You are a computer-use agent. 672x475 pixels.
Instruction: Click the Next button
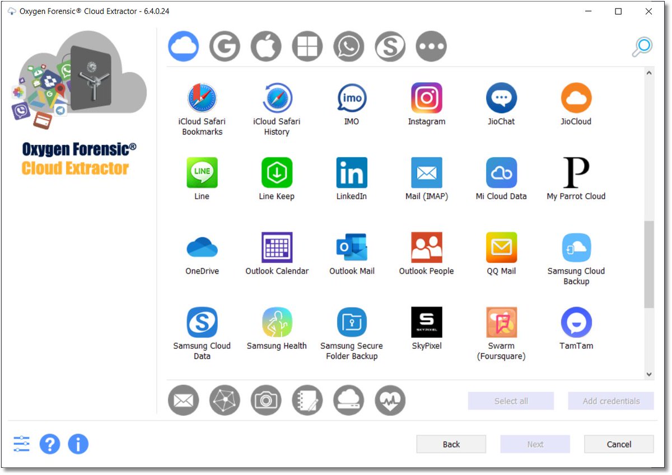point(535,444)
